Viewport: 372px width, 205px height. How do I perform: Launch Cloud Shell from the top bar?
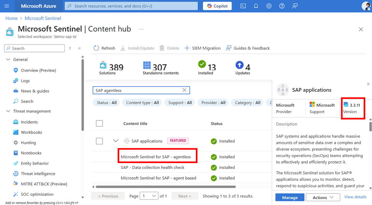[x=243, y=6]
